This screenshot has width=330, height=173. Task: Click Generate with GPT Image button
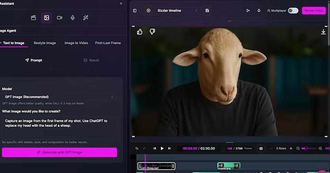60,152
